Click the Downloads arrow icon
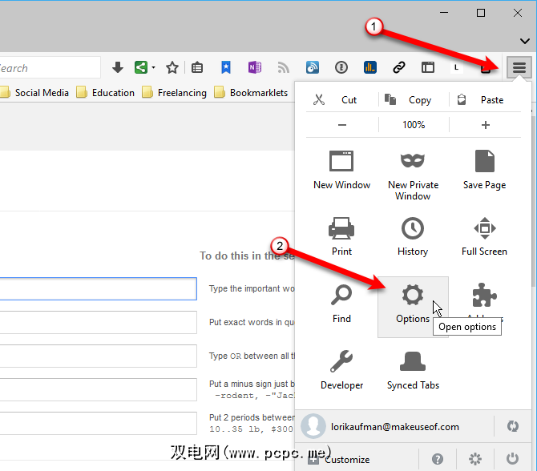 tap(118, 67)
